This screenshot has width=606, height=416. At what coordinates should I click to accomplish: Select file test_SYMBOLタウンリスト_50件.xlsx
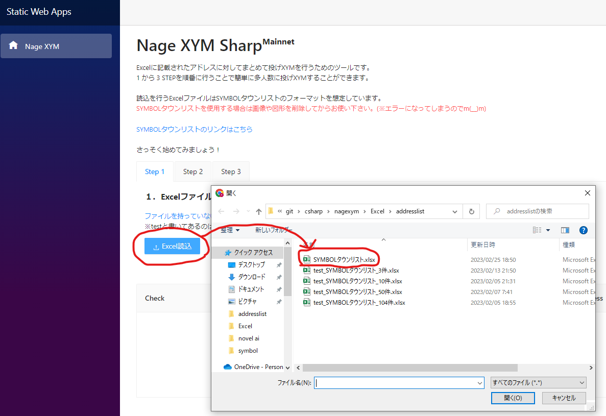click(x=357, y=291)
